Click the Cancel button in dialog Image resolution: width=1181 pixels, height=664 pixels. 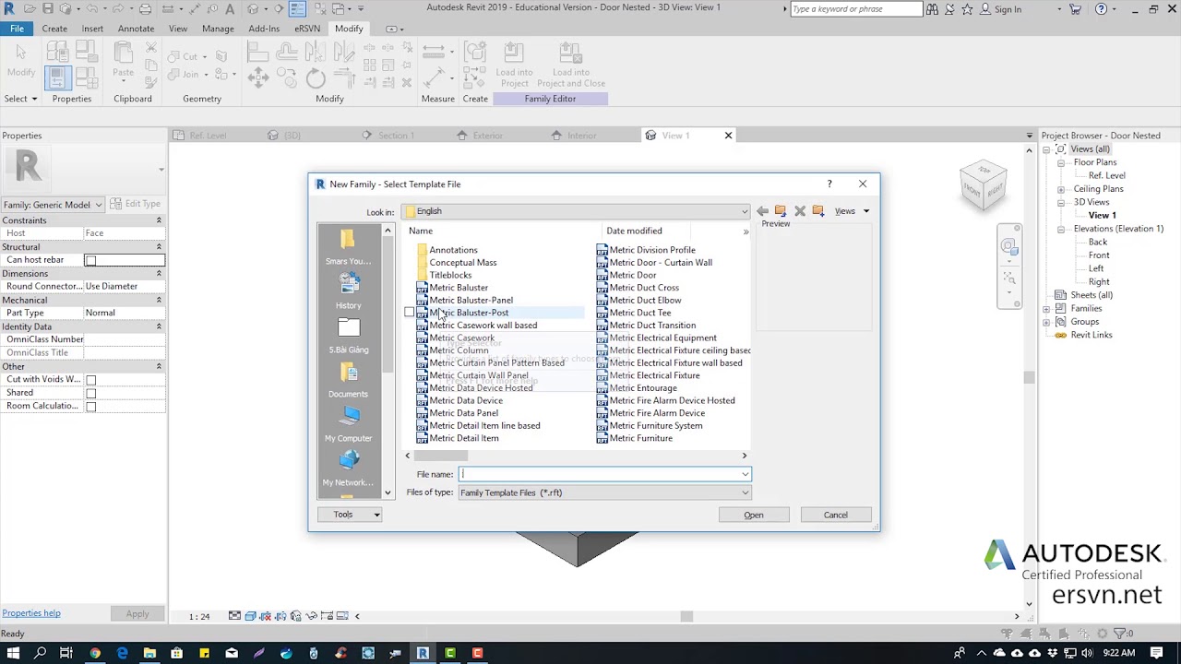pos(836,515)
